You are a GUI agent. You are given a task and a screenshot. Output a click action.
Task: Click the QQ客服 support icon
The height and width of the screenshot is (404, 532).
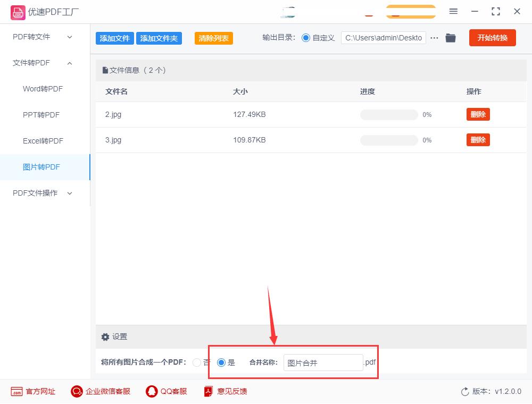(x=151, y=391)
